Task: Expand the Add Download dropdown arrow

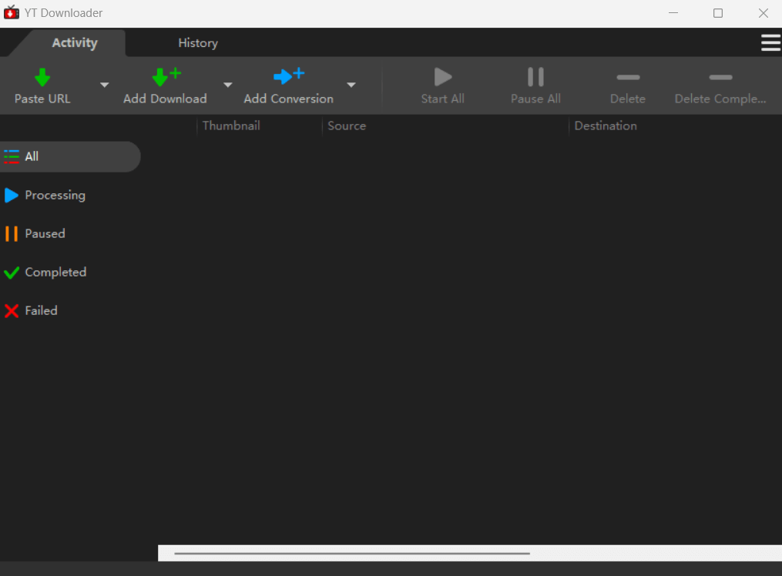Action: tap(228, 85)
